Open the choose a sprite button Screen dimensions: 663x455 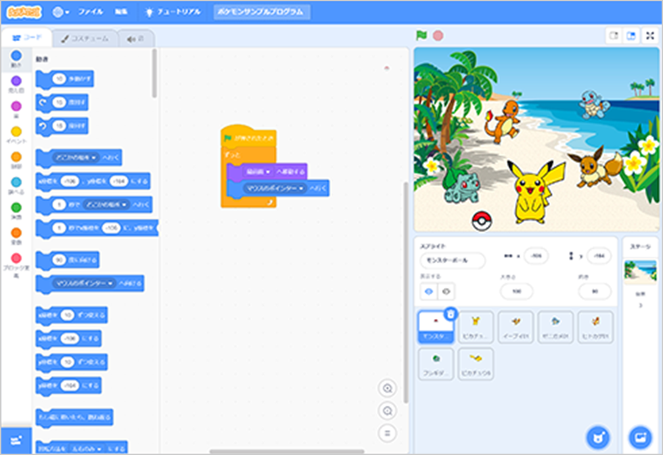(598, 437)
